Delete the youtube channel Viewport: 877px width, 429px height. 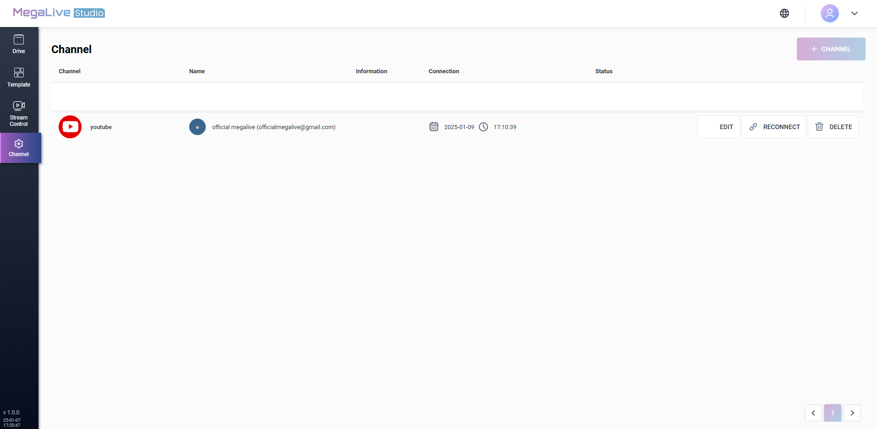(833, 127)
